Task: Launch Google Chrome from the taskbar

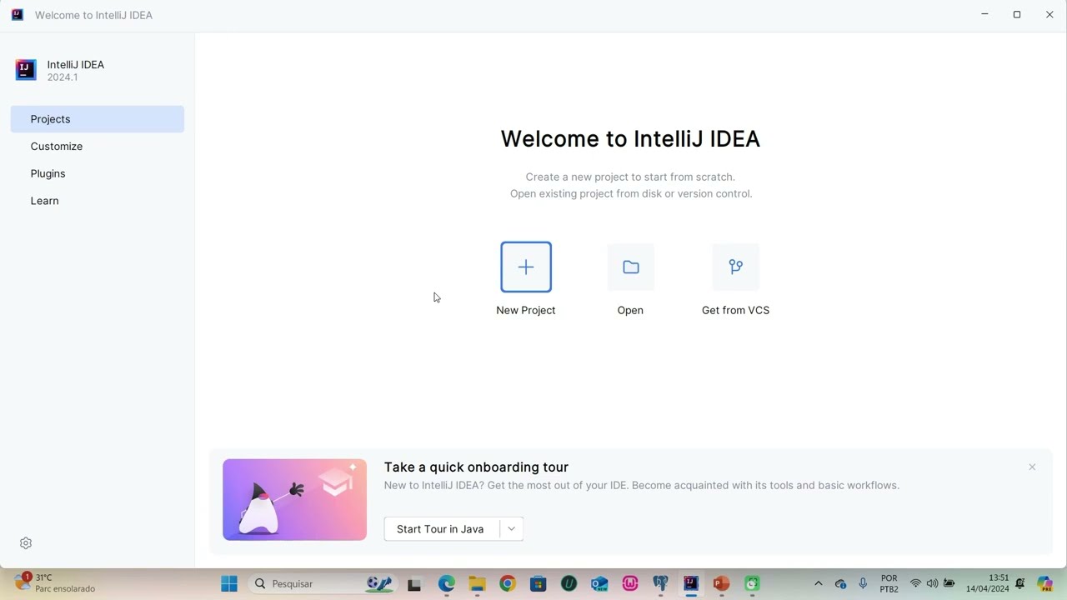Action: pos(508,583)
